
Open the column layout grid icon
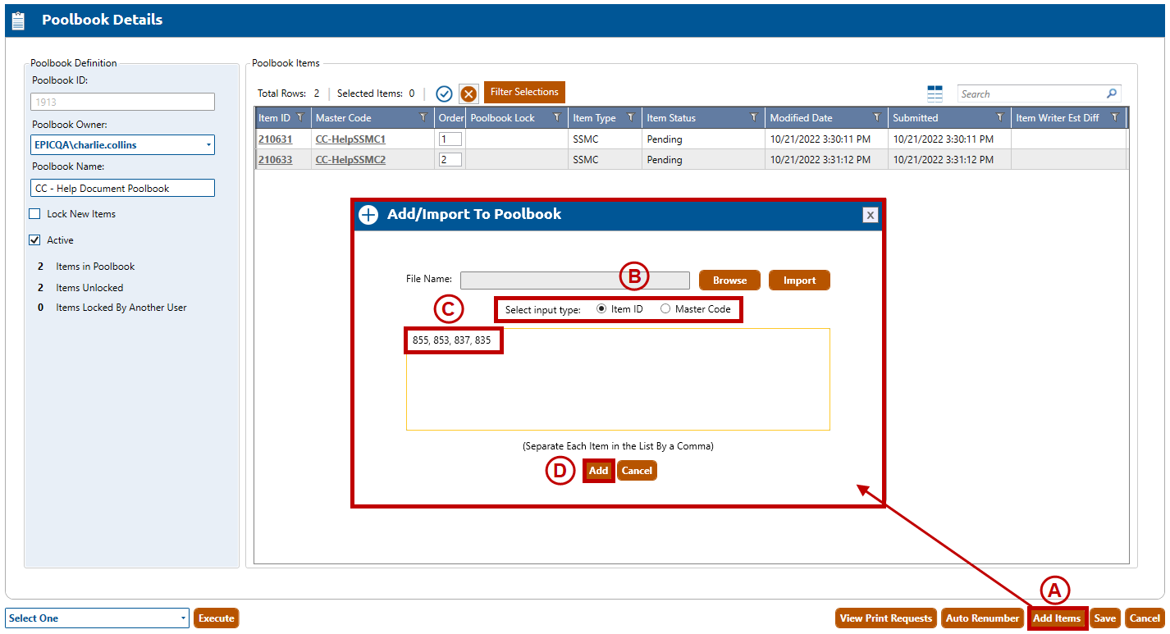[935, 94]
